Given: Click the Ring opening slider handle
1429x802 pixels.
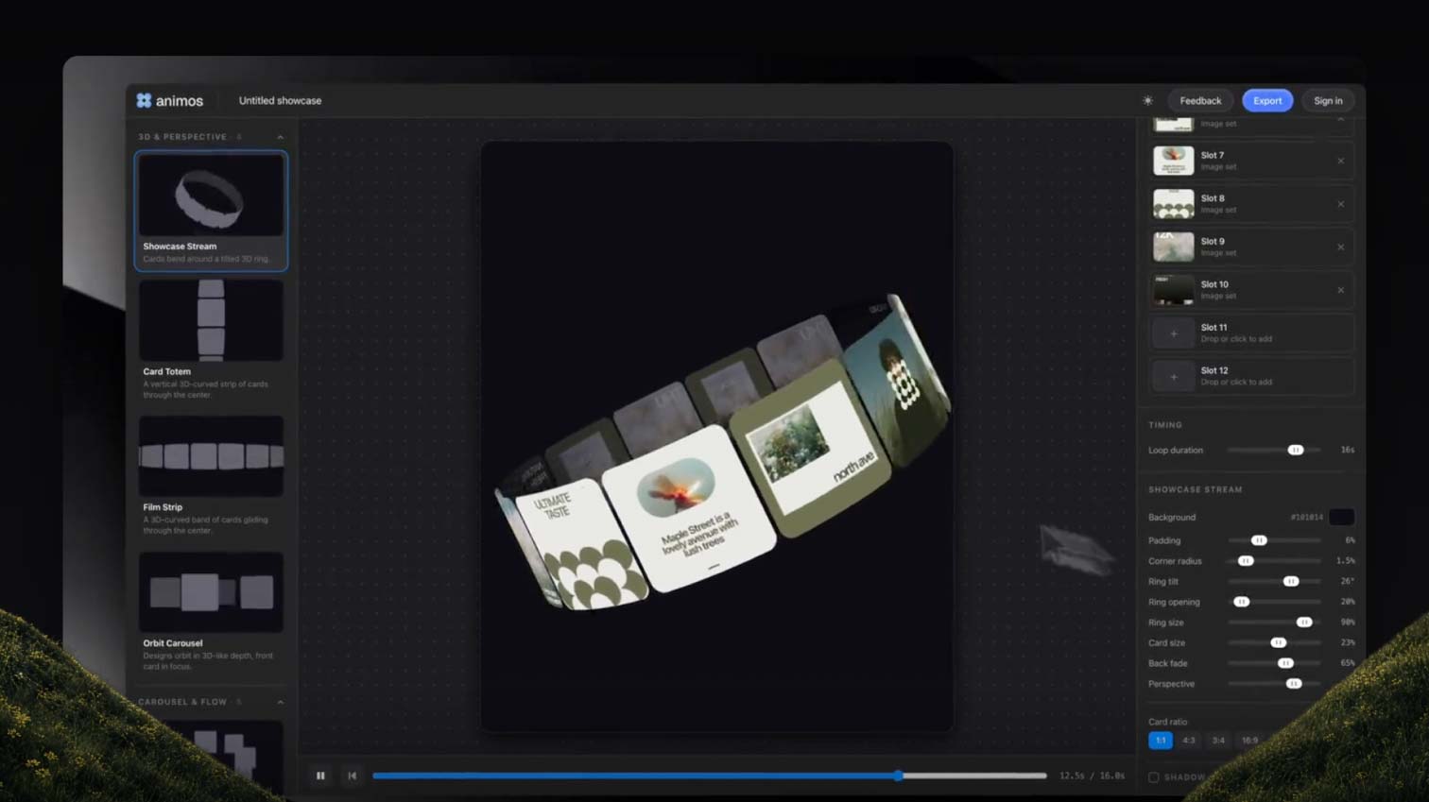Looking at the screenshot, I should (1242, 602).
